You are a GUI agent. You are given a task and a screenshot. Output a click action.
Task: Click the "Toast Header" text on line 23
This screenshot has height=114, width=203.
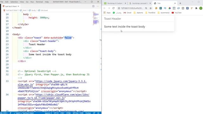click(37, 44)
